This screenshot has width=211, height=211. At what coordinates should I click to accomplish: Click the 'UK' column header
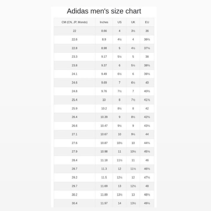(133, 22)
